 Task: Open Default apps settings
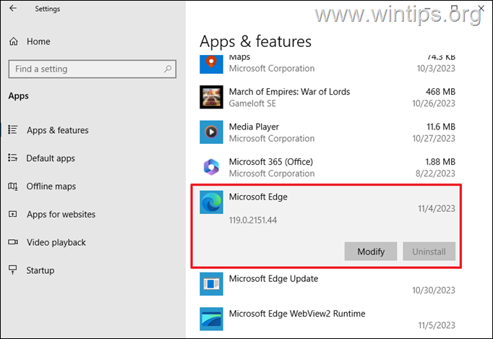click(51, 158)
